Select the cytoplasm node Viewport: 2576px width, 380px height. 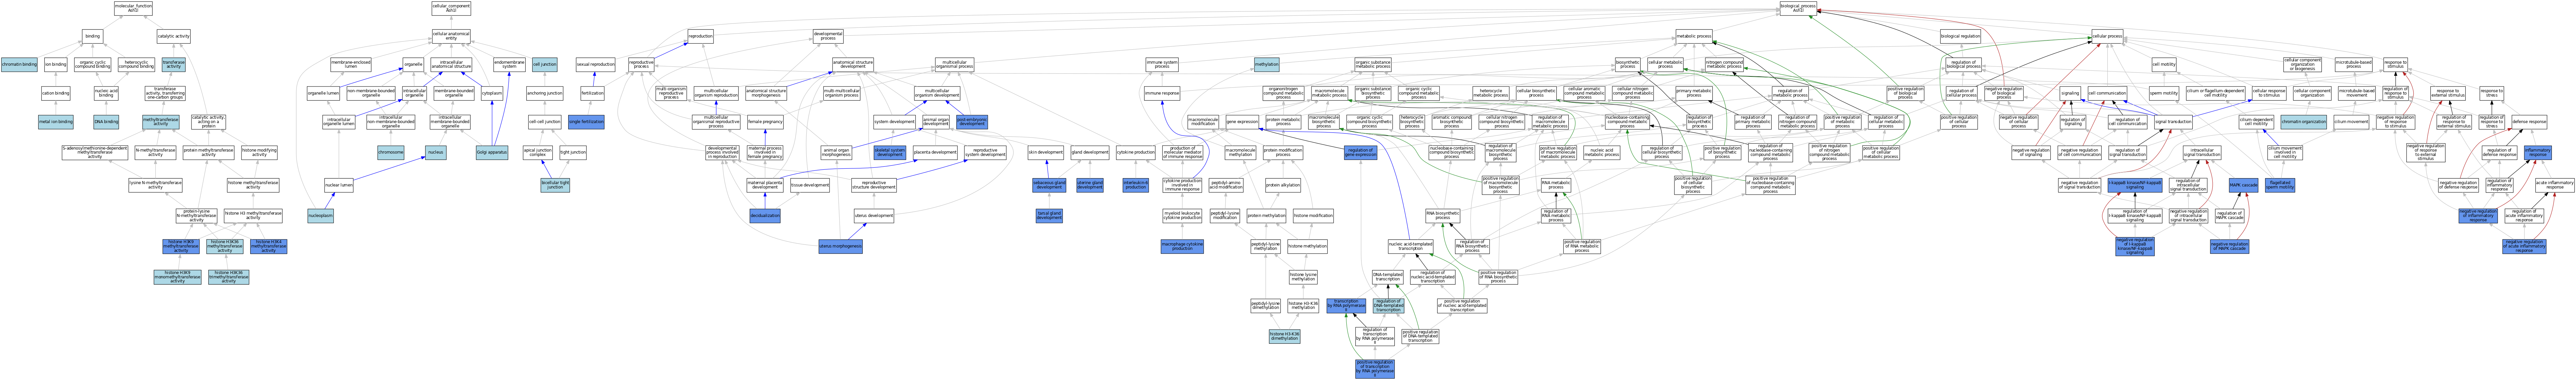tap(492, 93)
